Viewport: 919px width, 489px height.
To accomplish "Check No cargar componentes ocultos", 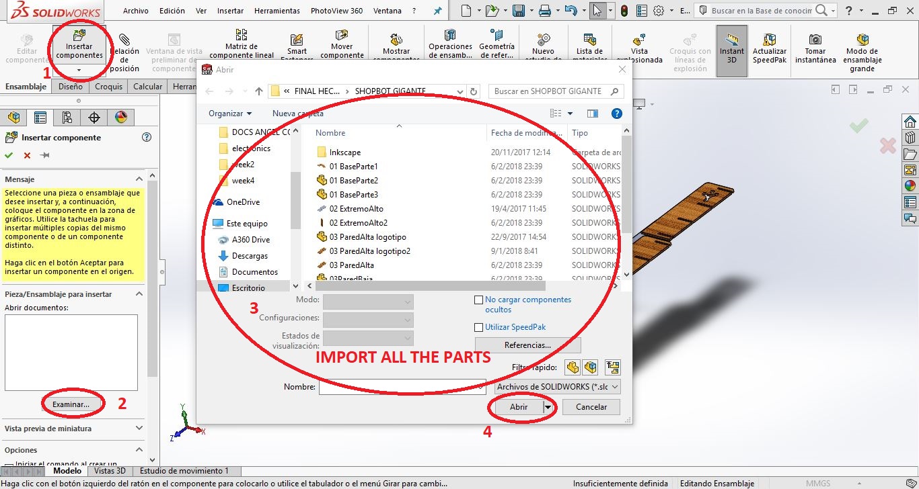I will pos(479,300).
